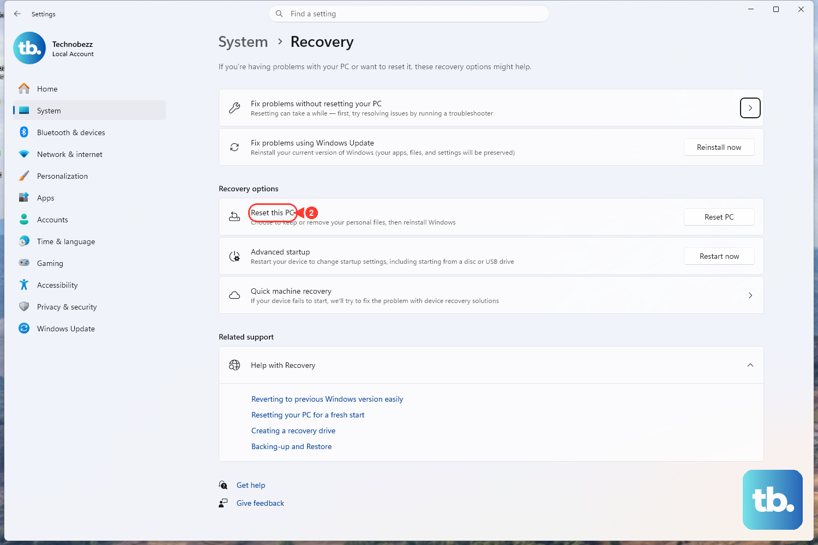Image resolution: width=818 pixels, height=545 pixels.
Task: Click the cloud icon for Quick machine recovery
Action: pyautogui.click(x=234, y=295)
